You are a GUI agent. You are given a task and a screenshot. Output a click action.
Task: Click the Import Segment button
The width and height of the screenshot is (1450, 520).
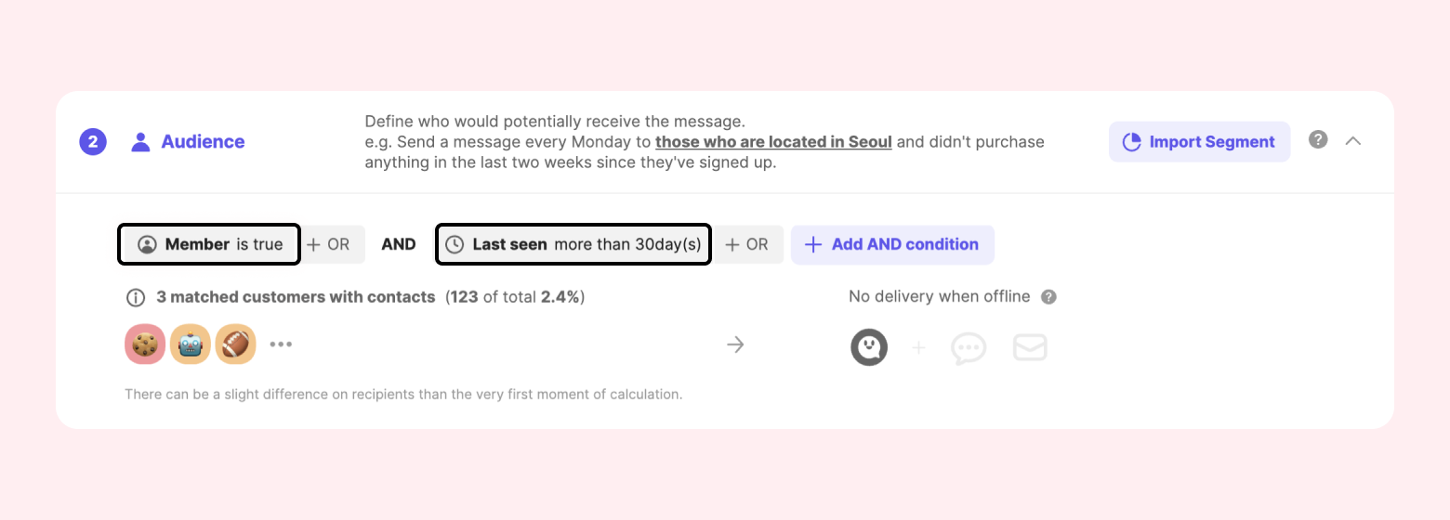point(1199,142)
